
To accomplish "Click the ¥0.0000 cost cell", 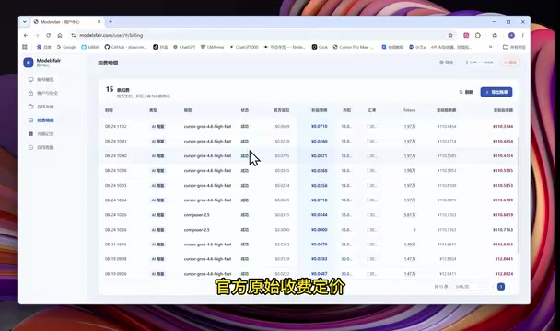I will (x=320, y=230).
